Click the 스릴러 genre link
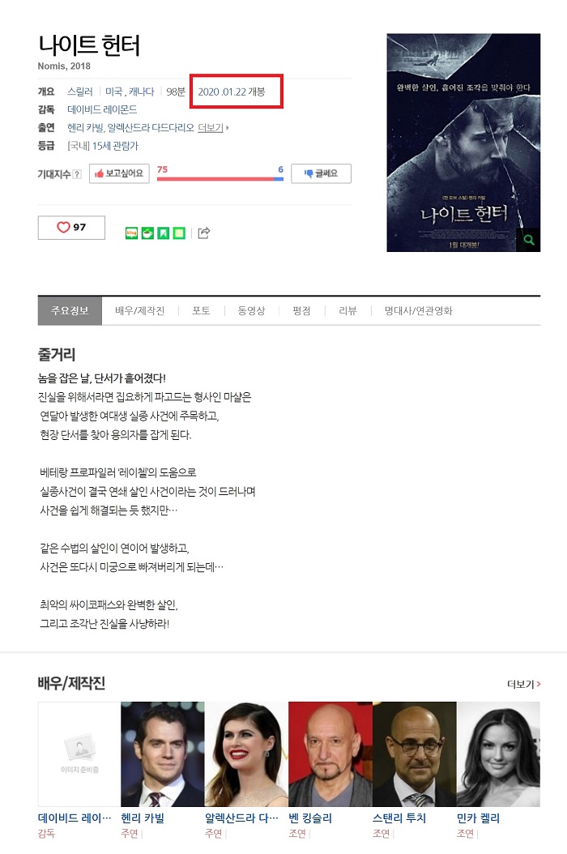This screenshot has height=854, width=567. (79, 92)
